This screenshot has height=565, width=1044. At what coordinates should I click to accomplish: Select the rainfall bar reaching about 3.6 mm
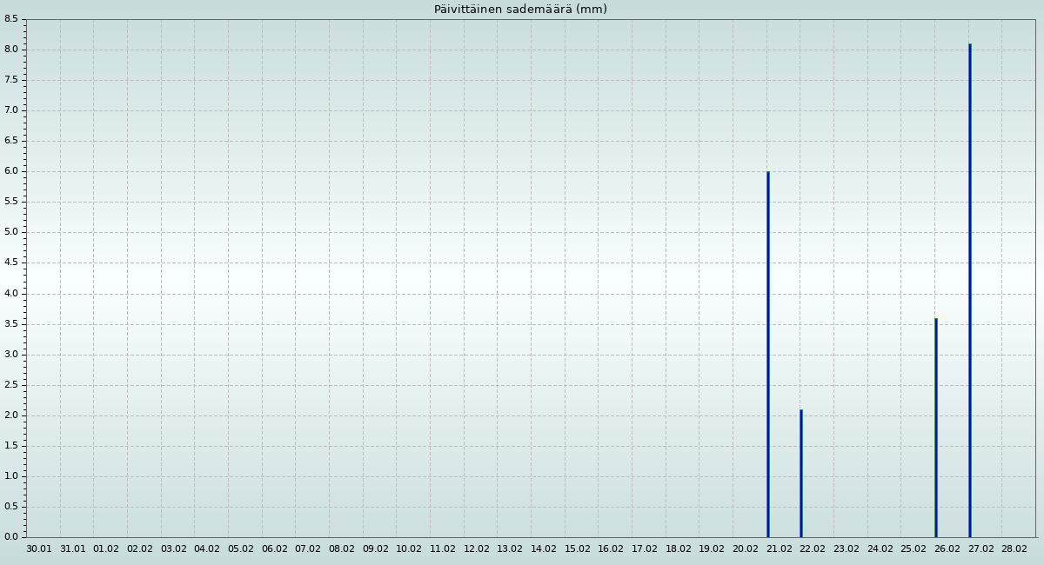936,428
